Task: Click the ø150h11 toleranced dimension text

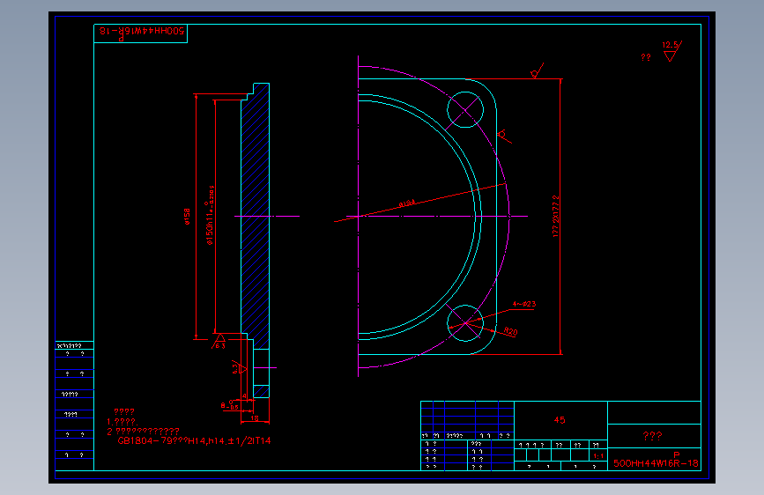Action: coord(211,215)
